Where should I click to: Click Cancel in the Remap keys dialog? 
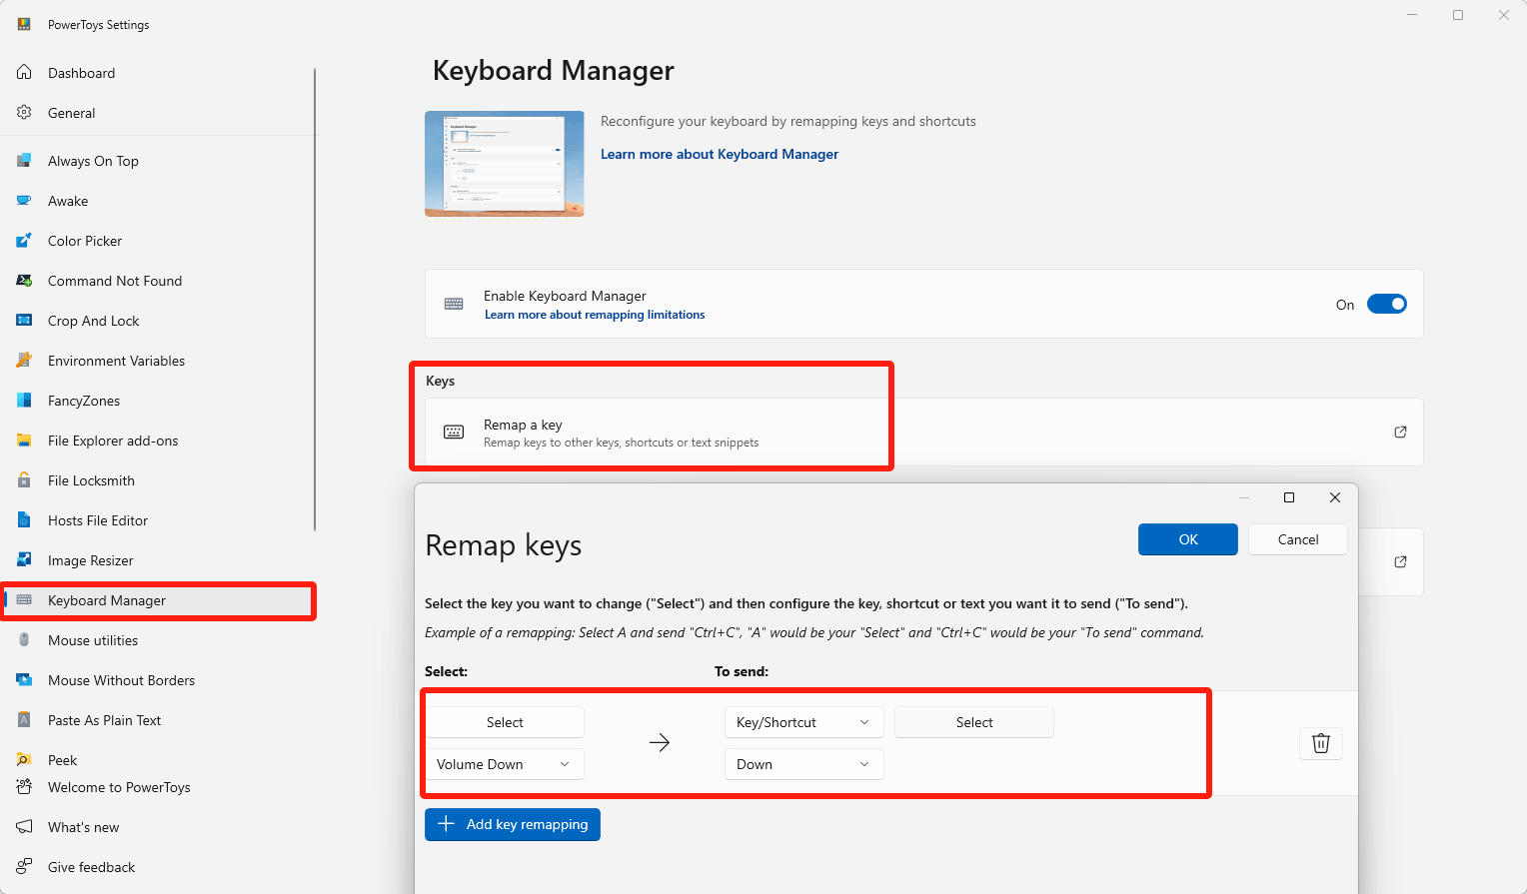point(1298,539)
